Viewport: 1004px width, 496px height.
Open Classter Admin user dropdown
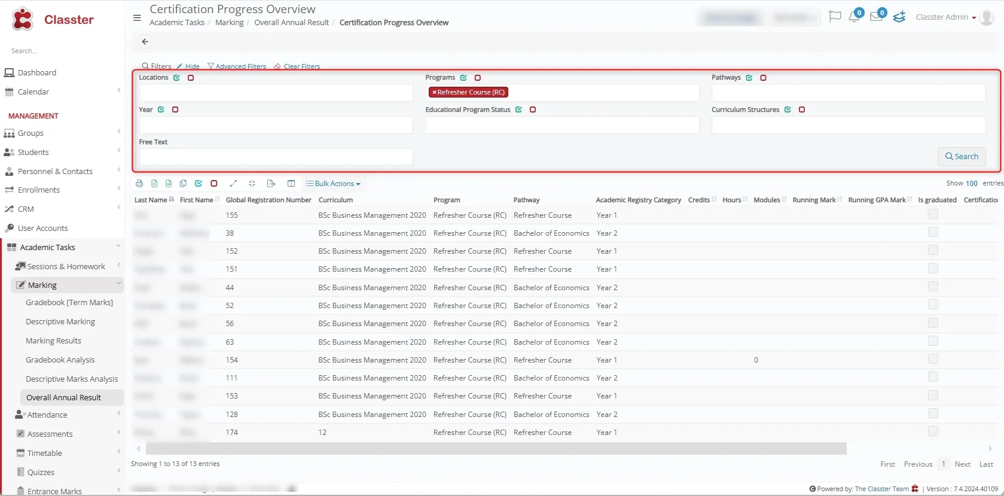point(945,17)
